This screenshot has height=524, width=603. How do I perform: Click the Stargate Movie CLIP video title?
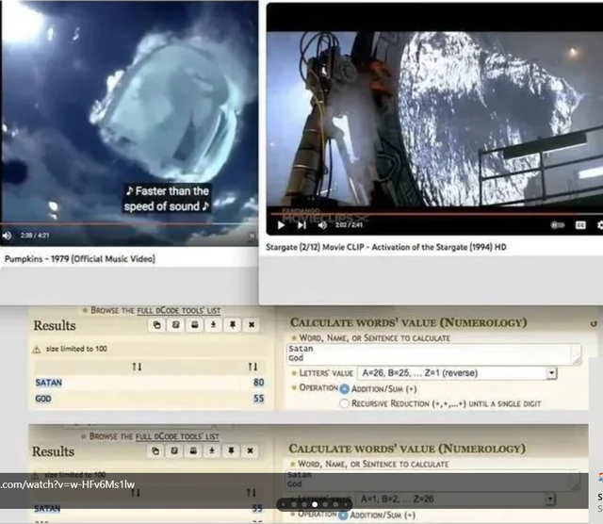point(385,247)
